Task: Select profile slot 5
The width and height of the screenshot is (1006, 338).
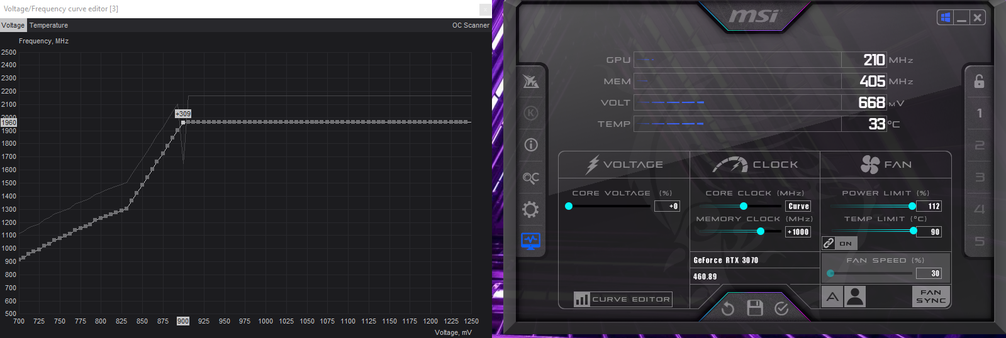Action: pos(979,241)
